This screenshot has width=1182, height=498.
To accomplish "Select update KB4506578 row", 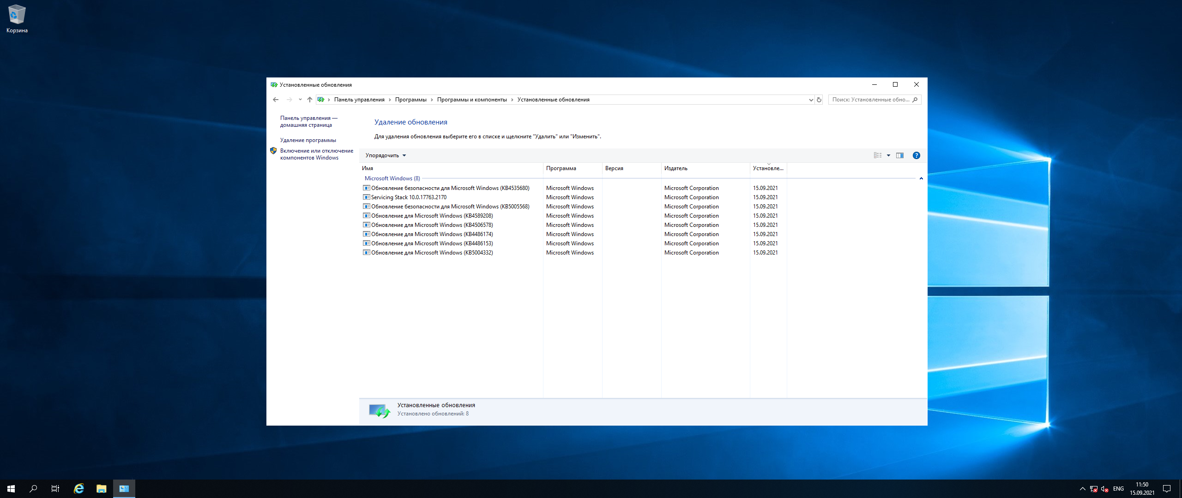I will click(x=574, y=225).
